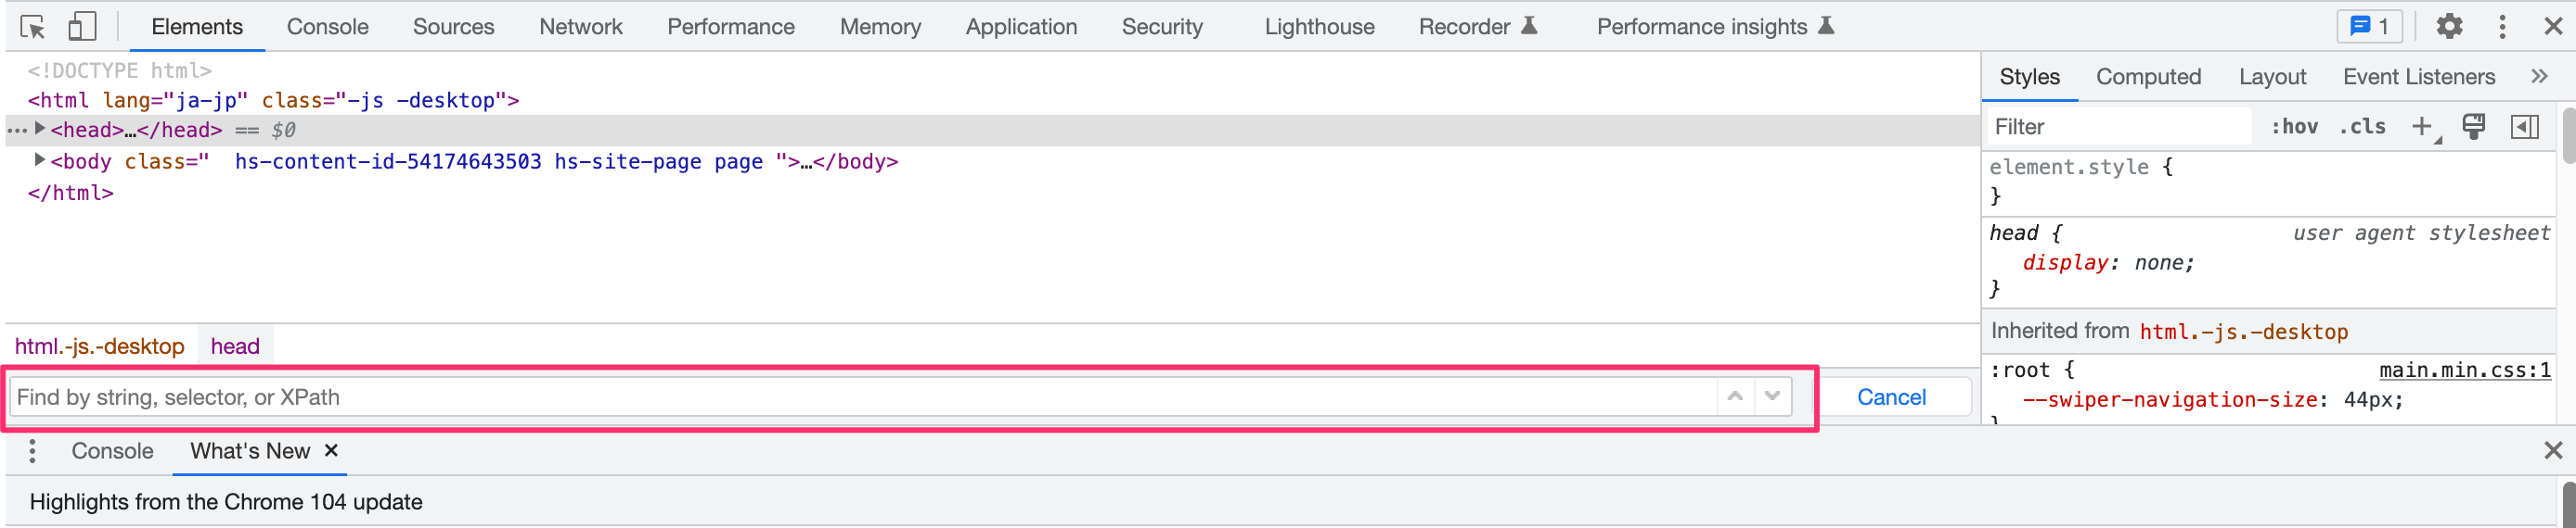2576x528 pixels.
Task: Open the Computed tab
Action: click(x=2148, y=77)
